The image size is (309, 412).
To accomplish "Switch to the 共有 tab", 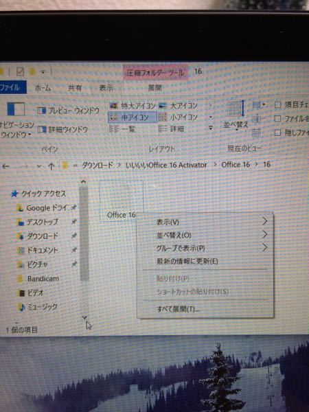I will click(x=75, y=88).
